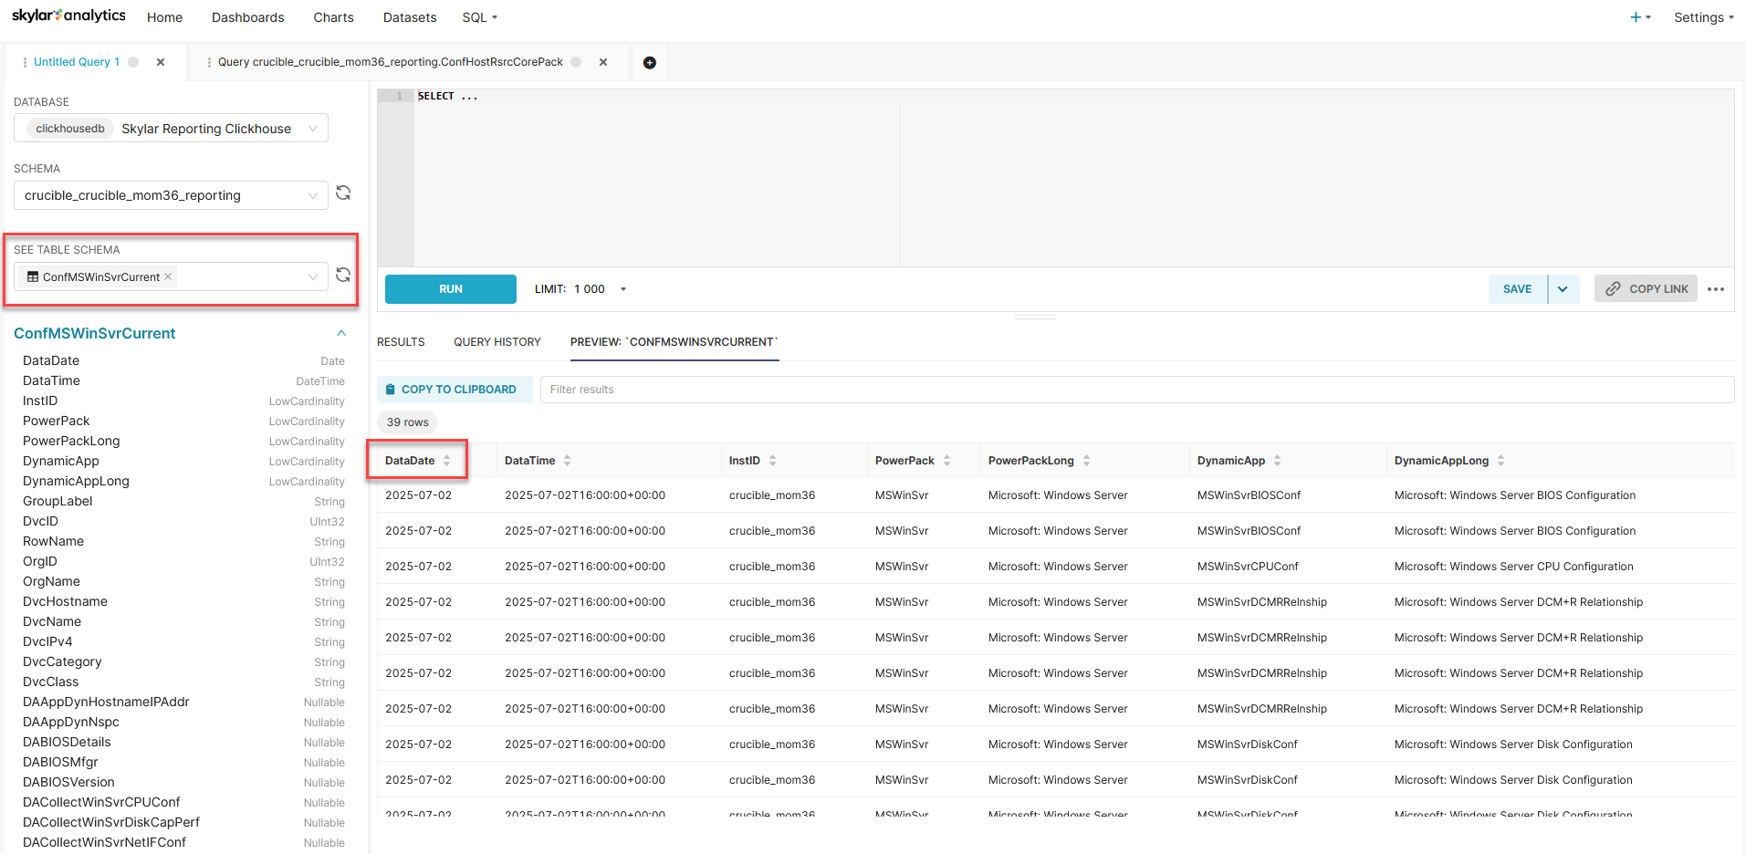Open the Settings dropdown

1703,17
